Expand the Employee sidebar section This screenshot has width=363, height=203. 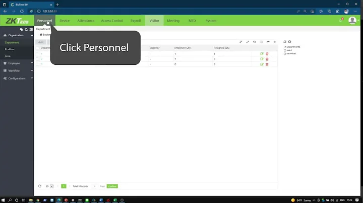point(17,63)
